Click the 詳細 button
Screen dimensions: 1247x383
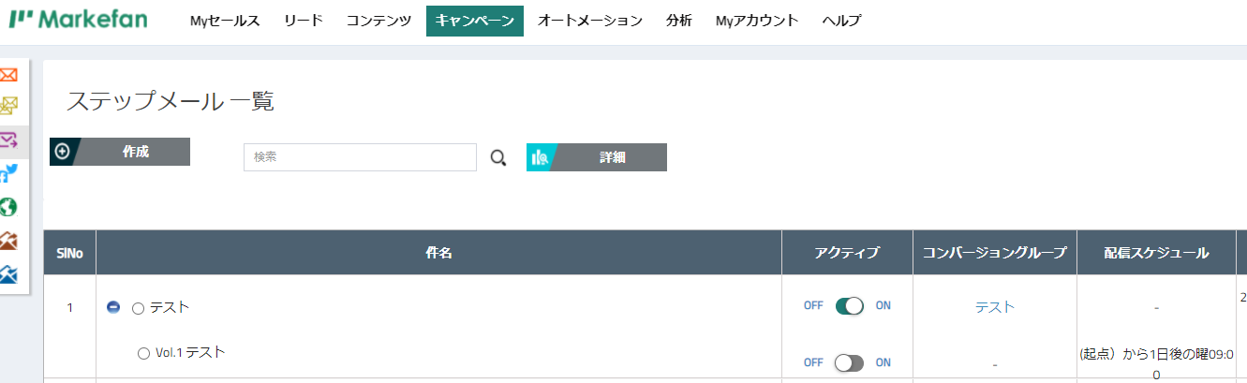597,157
